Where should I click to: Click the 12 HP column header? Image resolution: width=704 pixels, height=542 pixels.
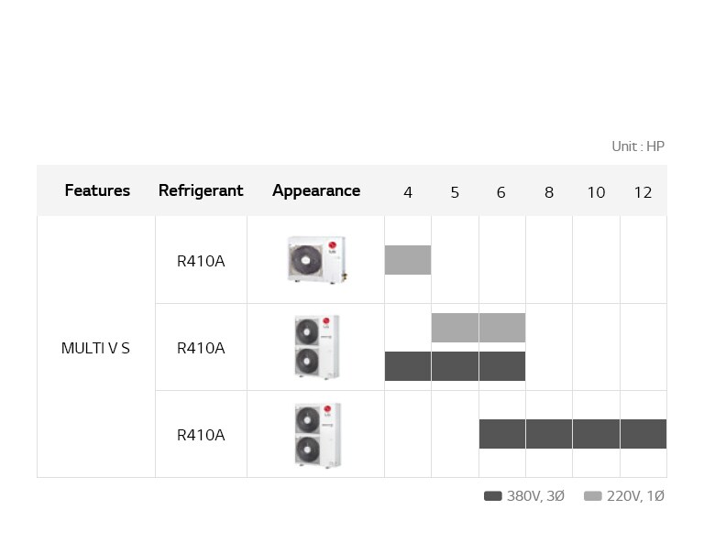pos(643,192)
